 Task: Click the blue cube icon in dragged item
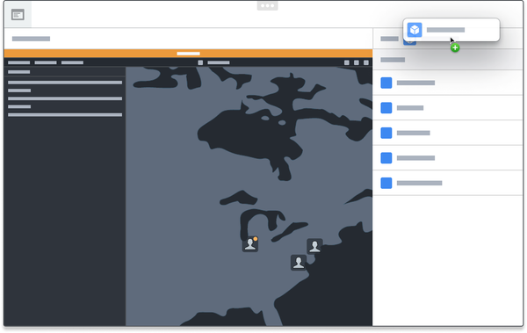[x=415, y=30]
